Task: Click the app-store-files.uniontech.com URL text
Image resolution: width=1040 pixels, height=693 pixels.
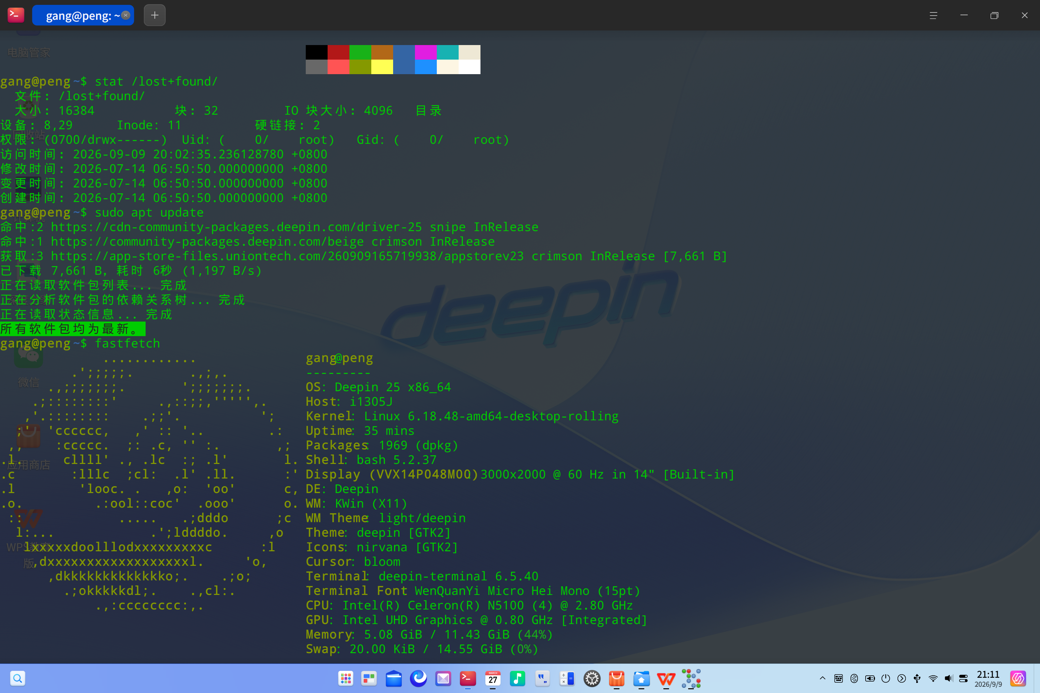Action: [287, 256]
